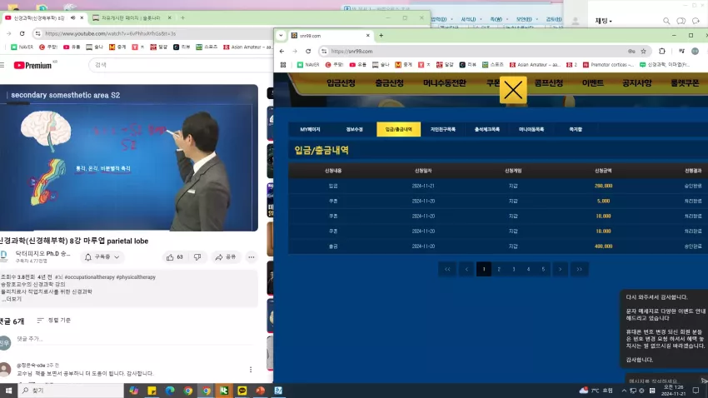708x398 pixels.
Task: Click the YouTube Premium logo
Action: coord(32,66)
